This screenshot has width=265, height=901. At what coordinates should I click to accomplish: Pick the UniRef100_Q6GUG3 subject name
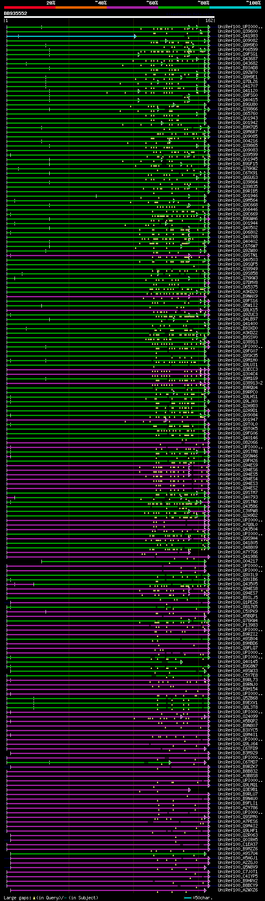[238, 178]
